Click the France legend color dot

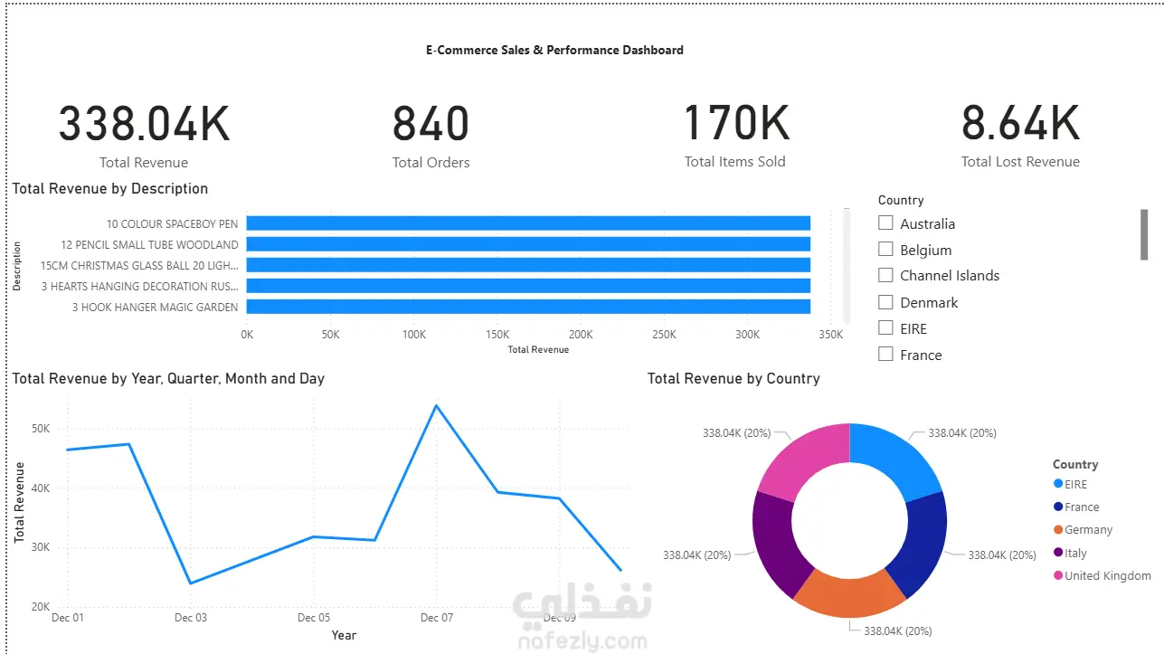click(x=1058, y=507)
